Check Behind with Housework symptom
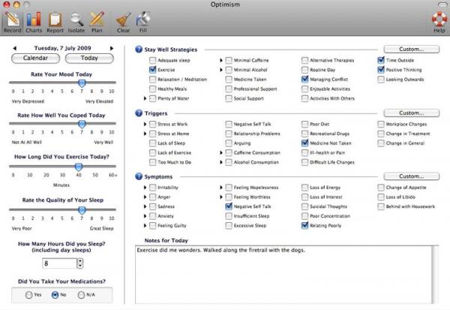Image resolution: width=450 pixels, height=310 pixels. pos(381,206)
